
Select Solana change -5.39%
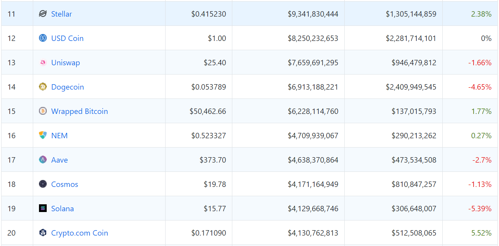(x=480, y=209)
